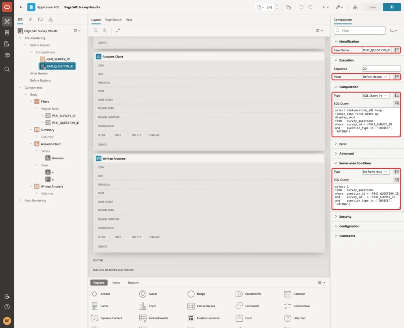Open the property editor go-to-group menu
Image resolution: width=404 pixels, height=328 pixels.
tap(393, 31)
